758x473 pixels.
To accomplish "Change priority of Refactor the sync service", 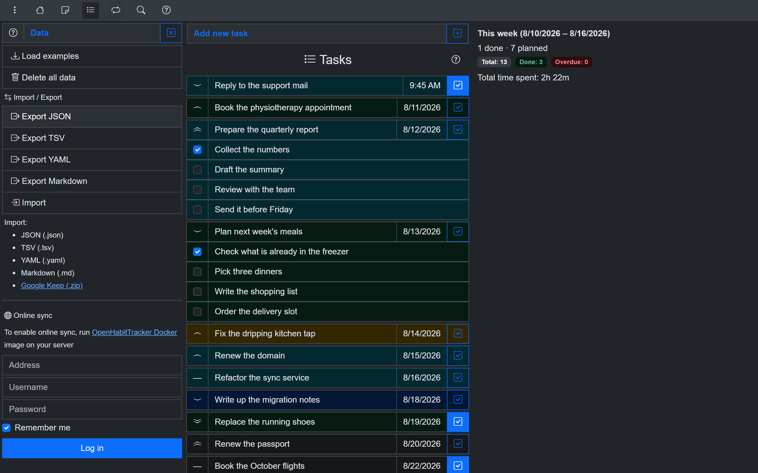I will [197, 378].
